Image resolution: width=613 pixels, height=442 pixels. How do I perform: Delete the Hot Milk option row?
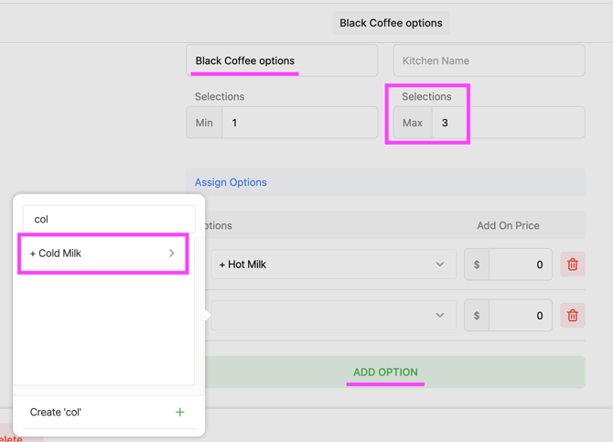click(x=572, y=264)
